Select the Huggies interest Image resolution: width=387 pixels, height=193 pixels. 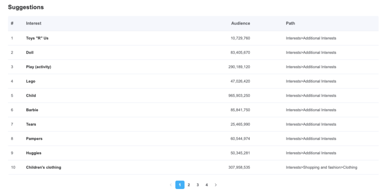click(33, 153)
